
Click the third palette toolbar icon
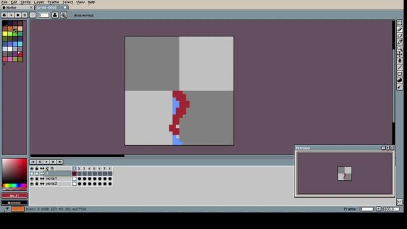coord(18,15)
